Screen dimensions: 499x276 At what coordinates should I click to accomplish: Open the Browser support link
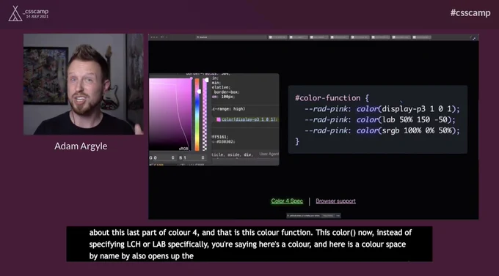coord(335,201)
